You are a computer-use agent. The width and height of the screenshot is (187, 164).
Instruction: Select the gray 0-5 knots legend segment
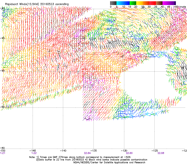tap(113, 3)
